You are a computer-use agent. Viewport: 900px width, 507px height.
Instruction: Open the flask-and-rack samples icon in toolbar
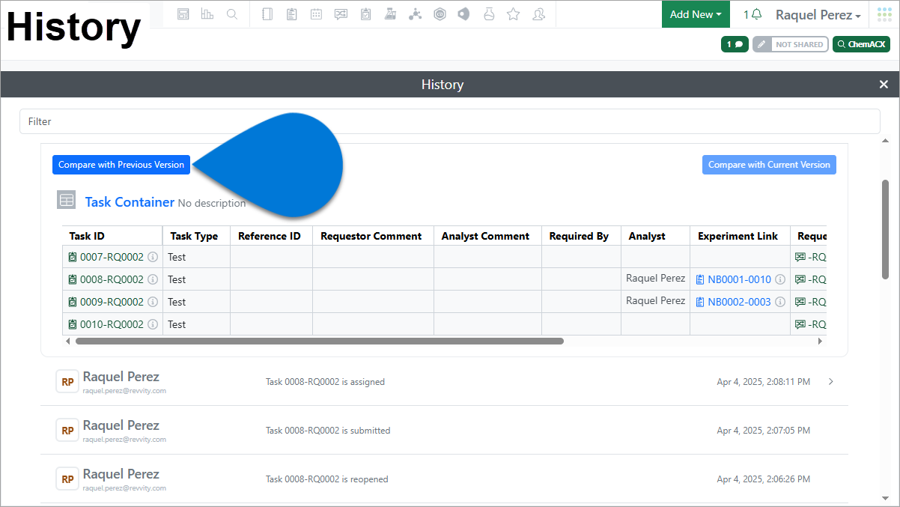tap(389, 14)
